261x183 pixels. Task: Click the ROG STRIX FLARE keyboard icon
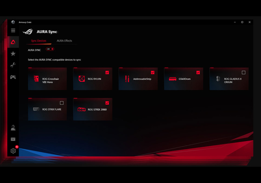click(36, 109)
